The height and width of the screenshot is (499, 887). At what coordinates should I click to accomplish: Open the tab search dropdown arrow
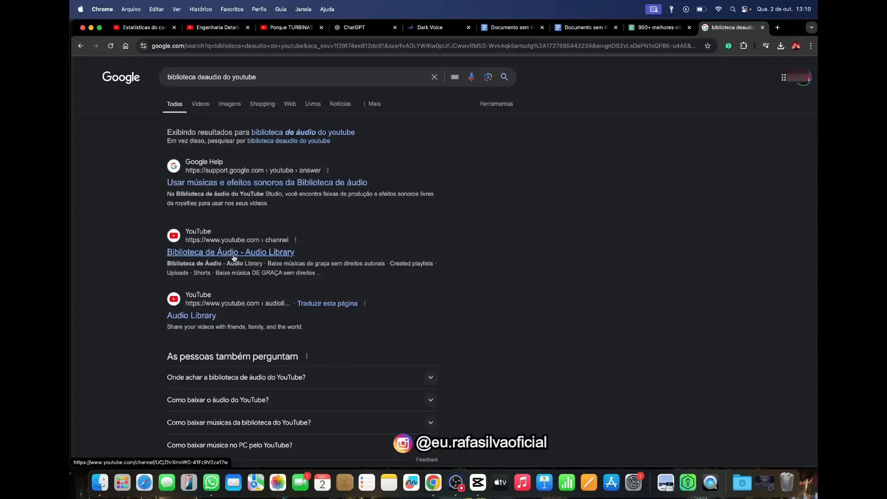[x=811, y=27]
